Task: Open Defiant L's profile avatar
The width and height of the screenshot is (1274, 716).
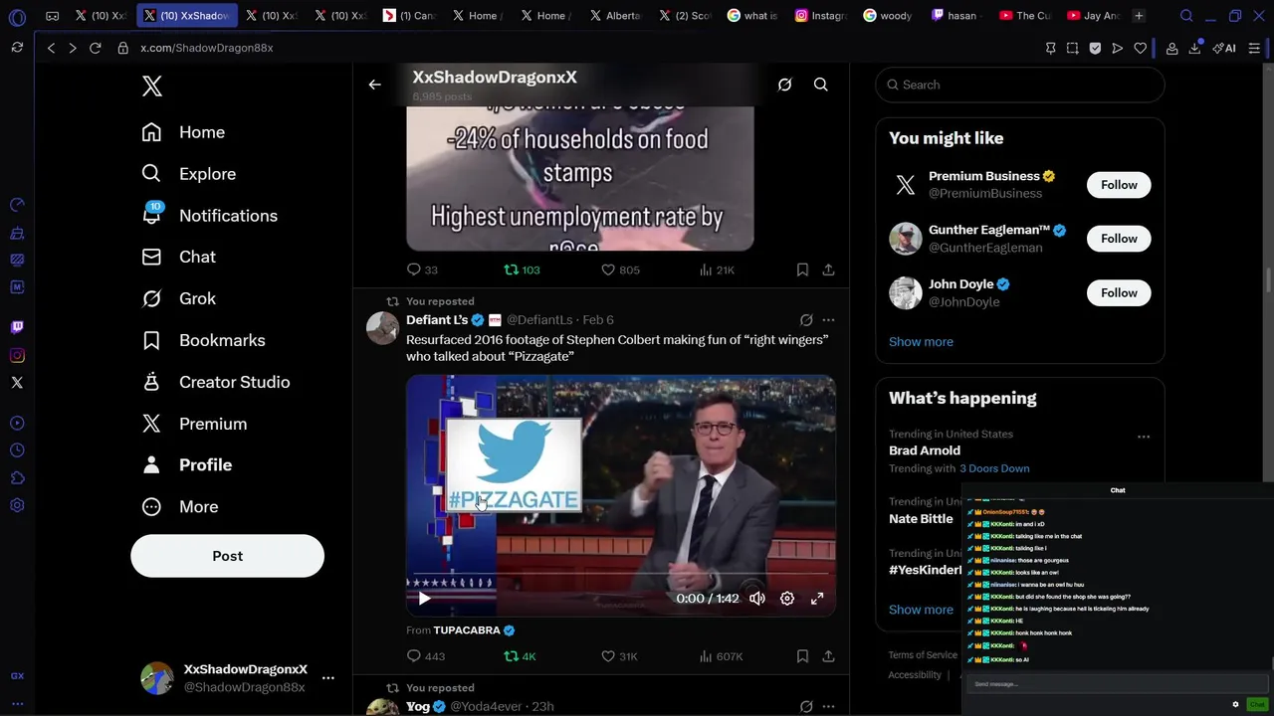Action: [382, 327]
